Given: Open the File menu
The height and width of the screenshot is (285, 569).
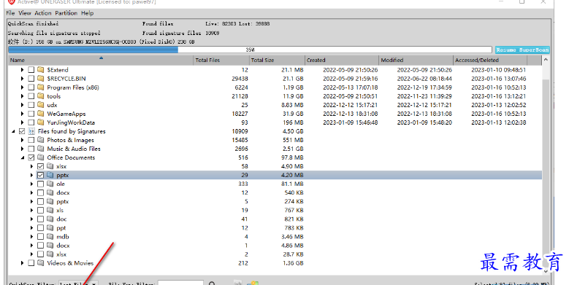Looking at the screenshot, I should [x=10, y=13].
